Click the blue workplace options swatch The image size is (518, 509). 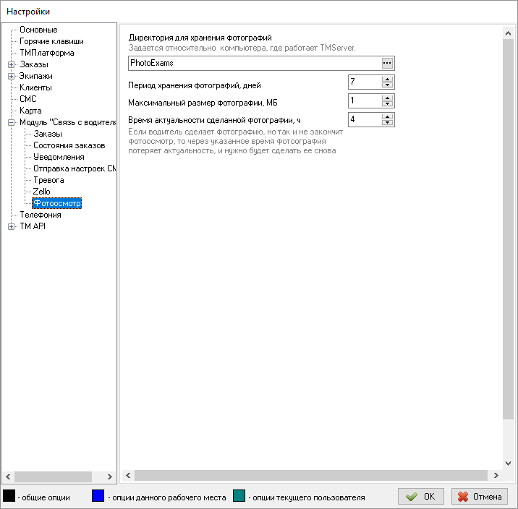tap(98, 496)
